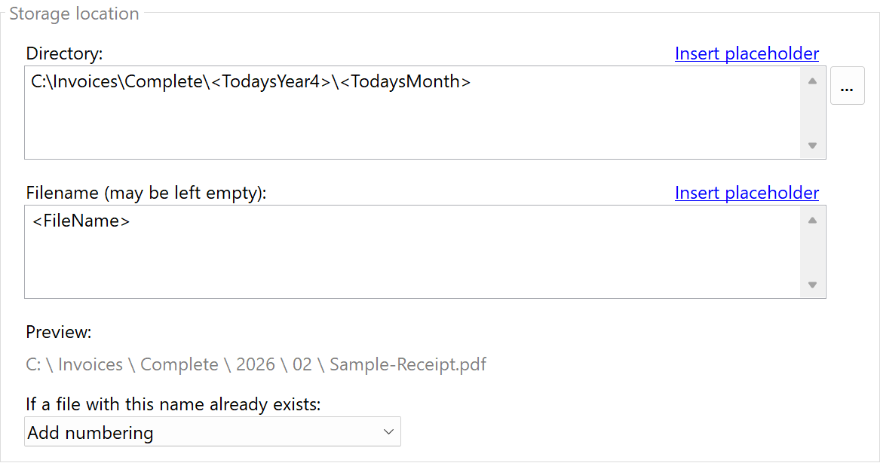The width and height of the screenshot is (880, 463).
Task: Click the down scroll arrow beside Filename field
Action: [812, 285]
